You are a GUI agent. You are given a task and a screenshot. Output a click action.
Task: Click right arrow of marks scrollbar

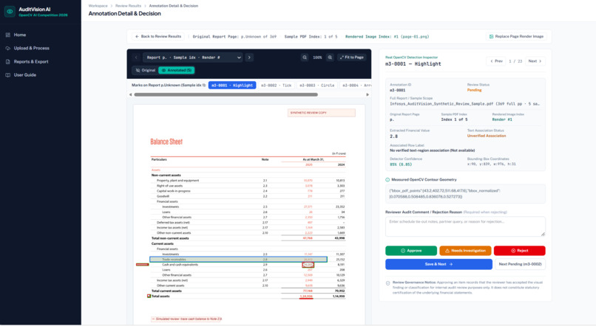coord(368,94)
